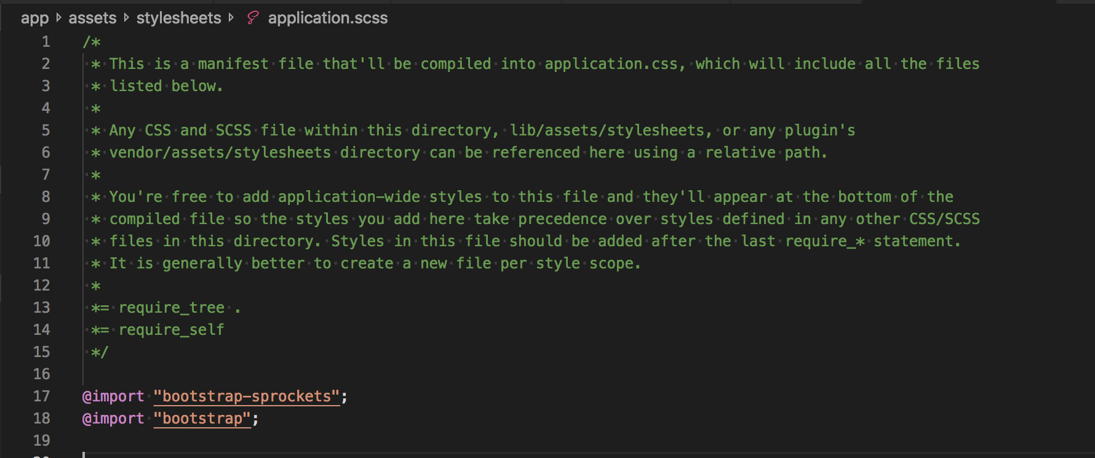1095x458 pixels.
Task: Place cursor on "require_tree" directive
Action: click(172, 308)
